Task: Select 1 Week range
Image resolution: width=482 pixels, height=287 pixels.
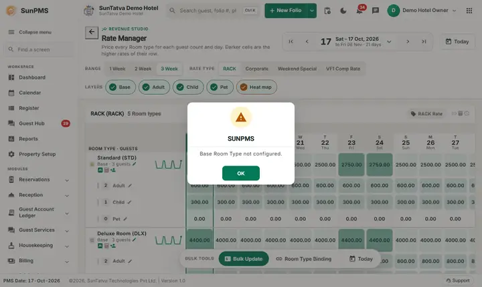Action: click(x=117, y=69)
